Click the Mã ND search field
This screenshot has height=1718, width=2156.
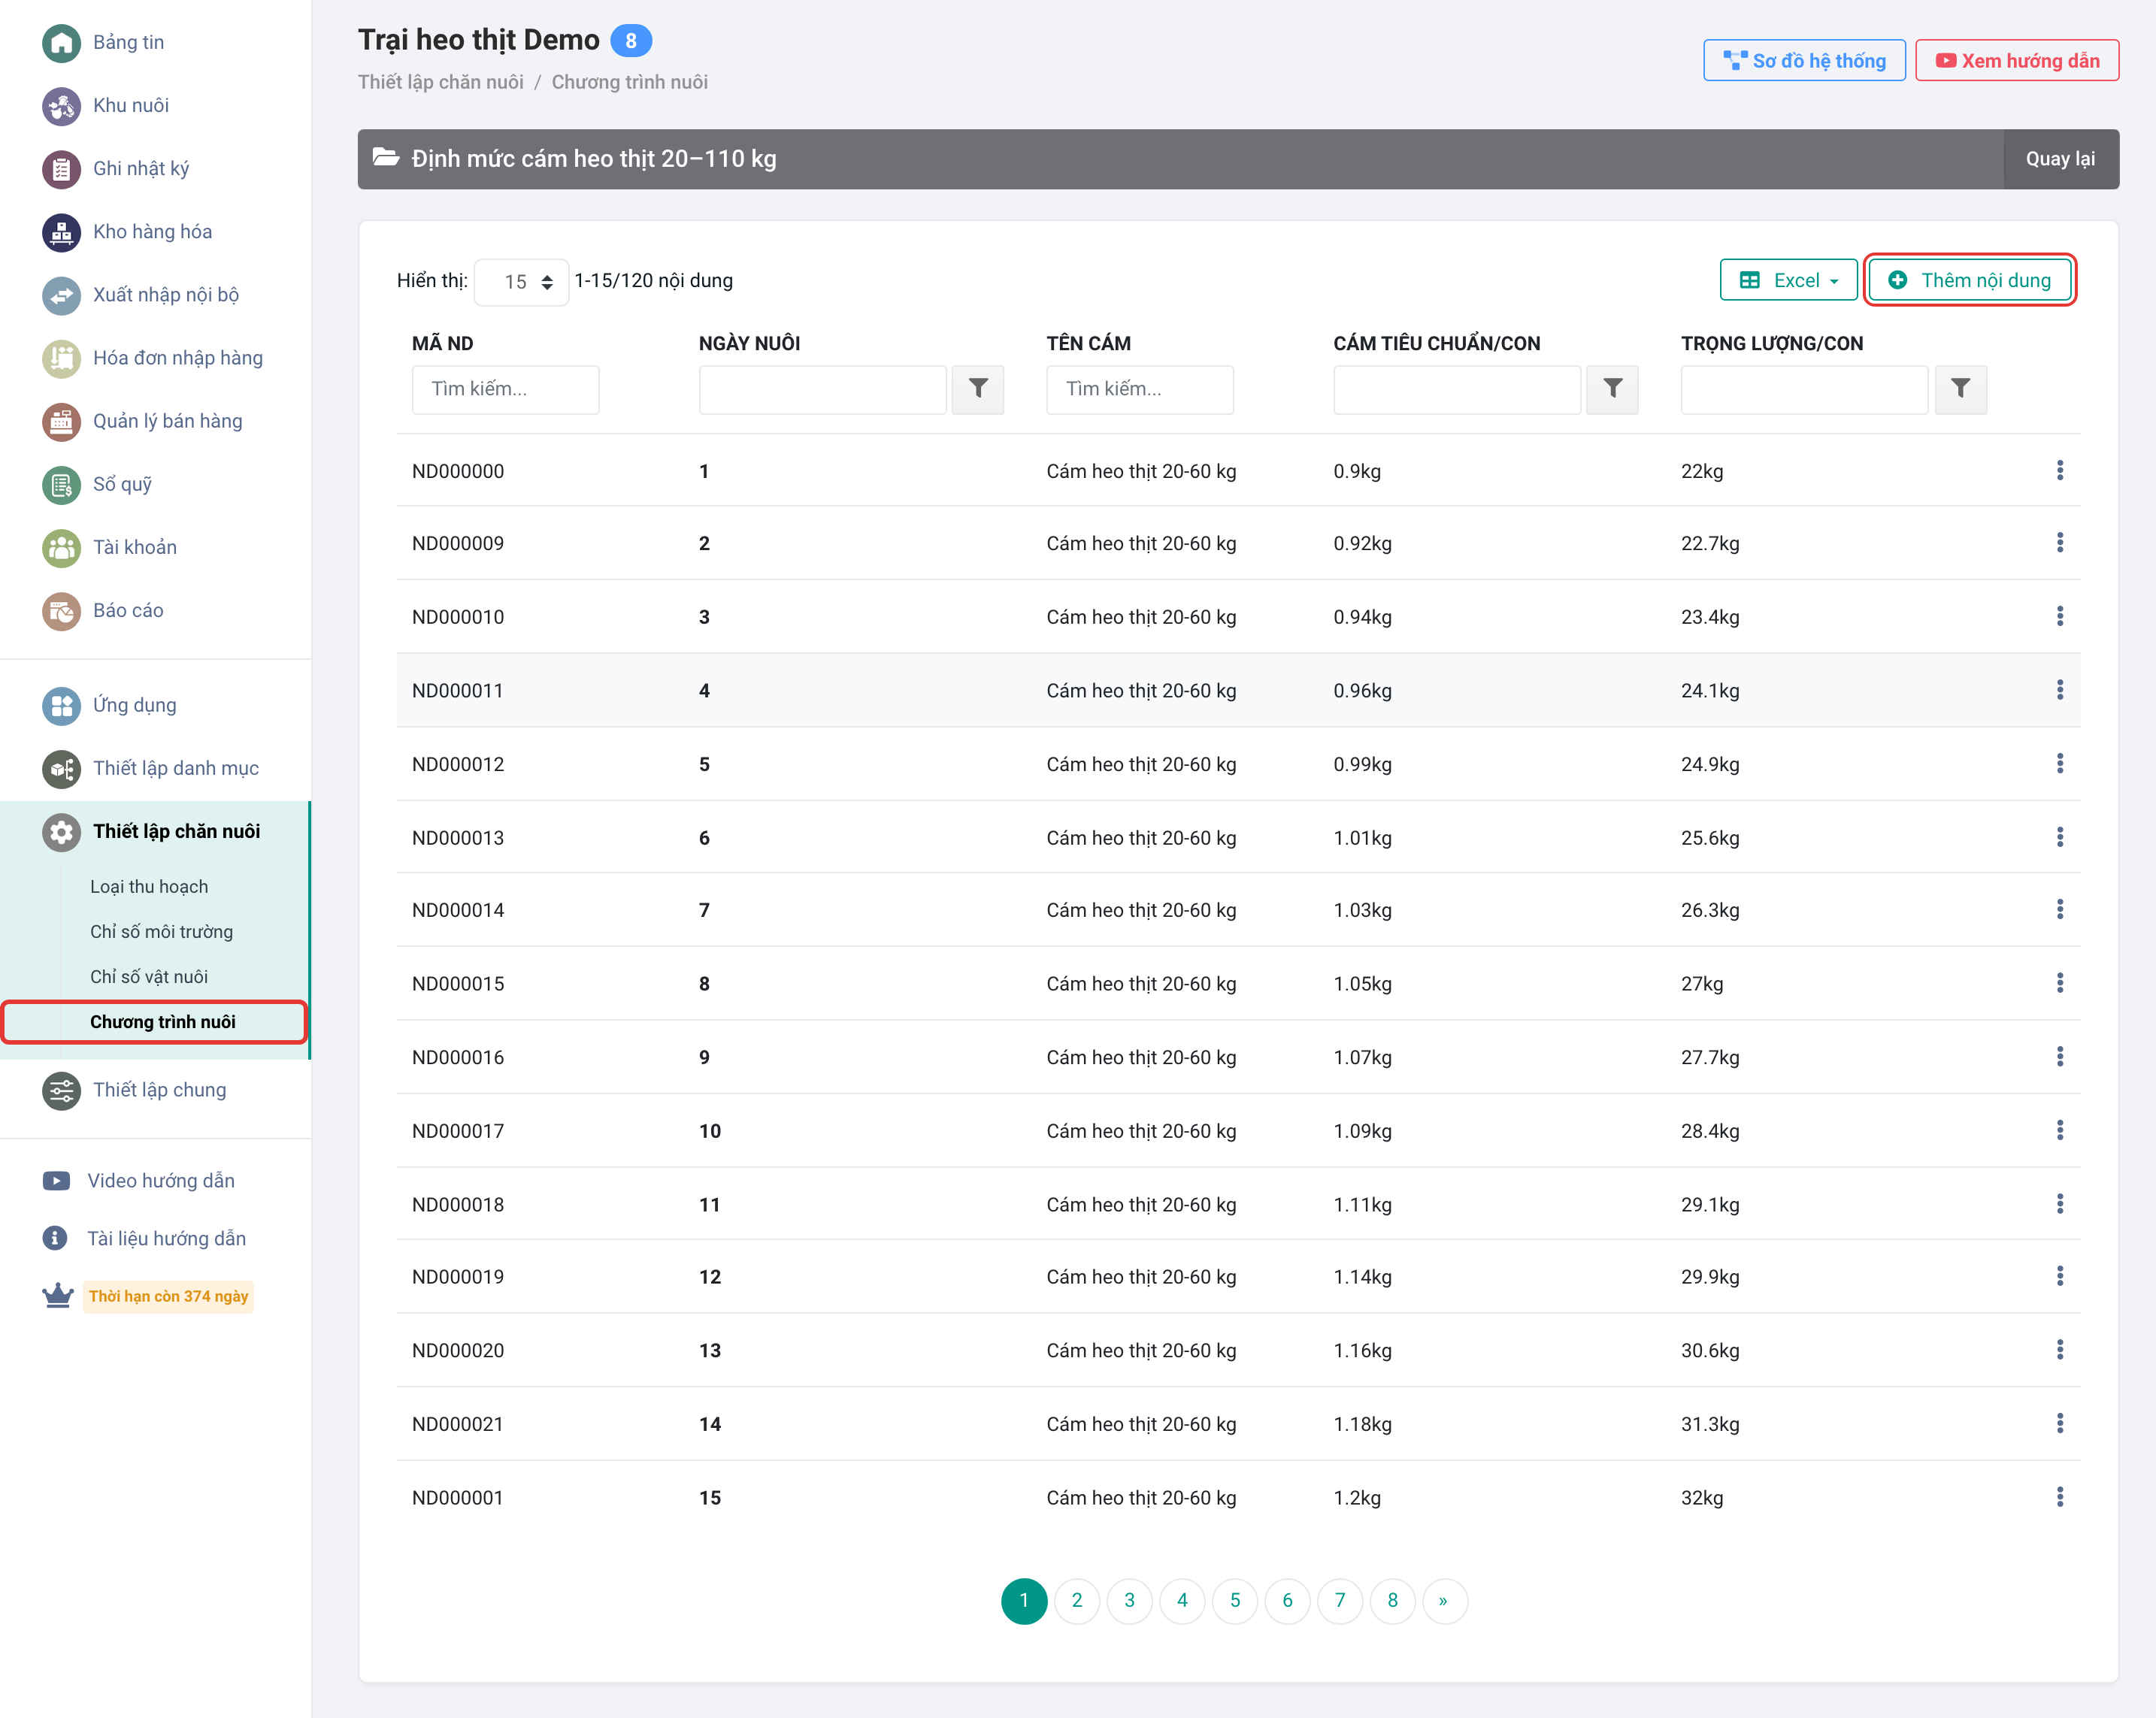(505, 389)
